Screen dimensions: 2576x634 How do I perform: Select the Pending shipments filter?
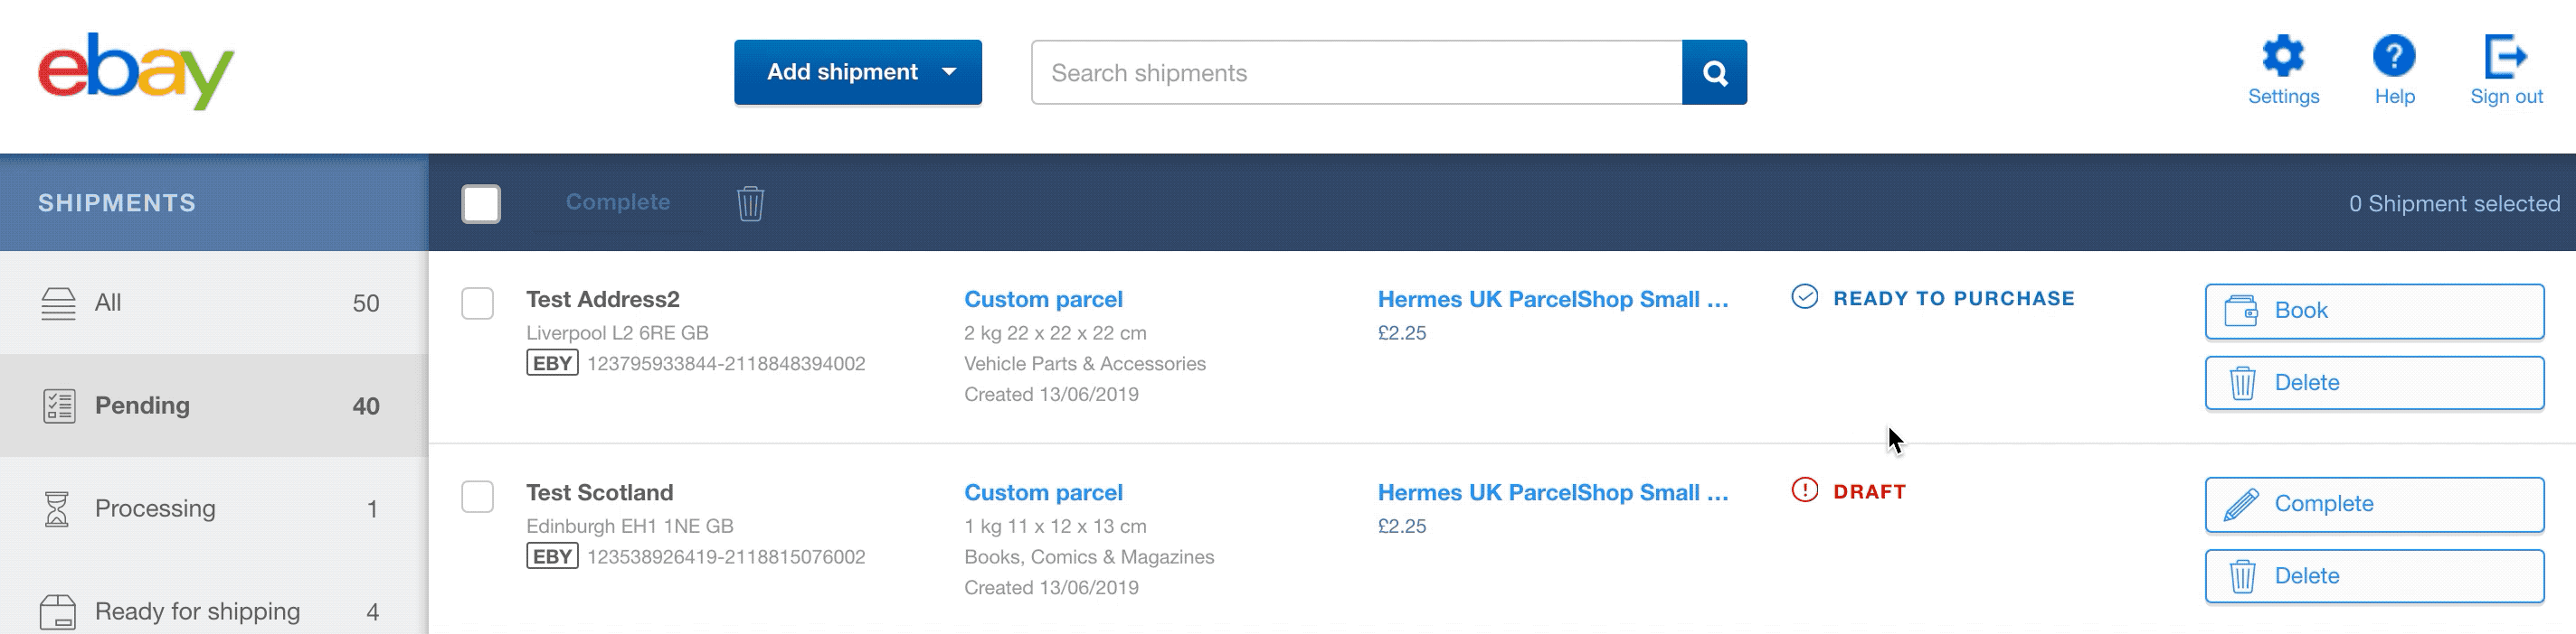click(214, 406)
